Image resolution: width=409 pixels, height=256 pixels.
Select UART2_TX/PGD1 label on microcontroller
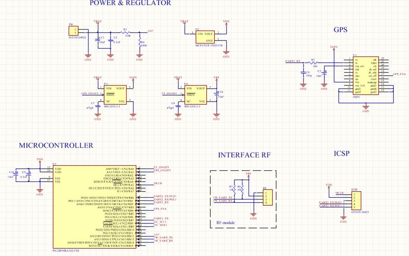[x=165, y=196]
